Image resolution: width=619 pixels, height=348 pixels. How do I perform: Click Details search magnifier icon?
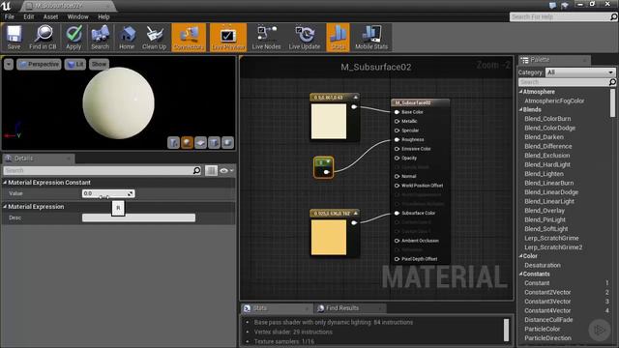coord(196,170)
